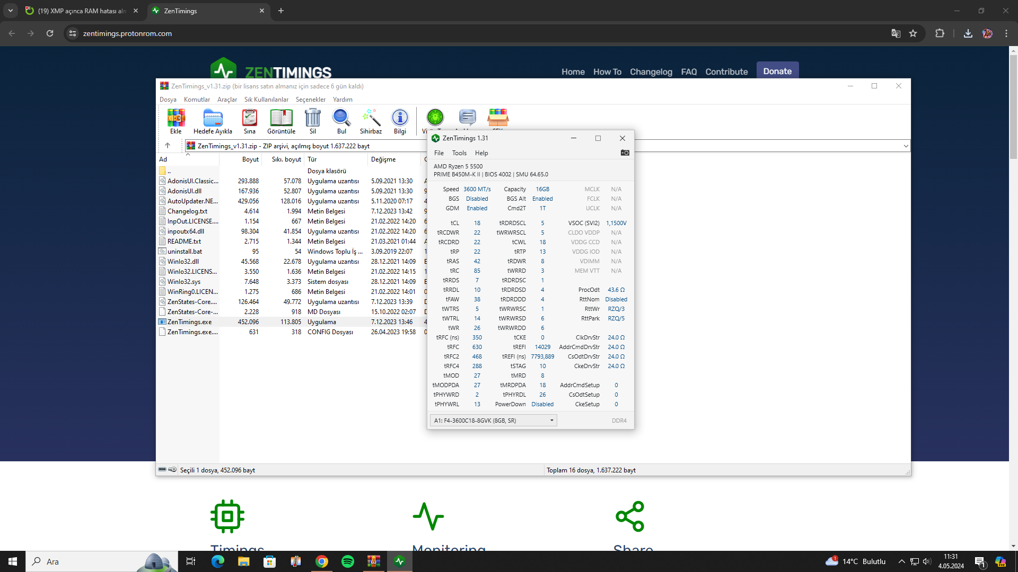The width and height of the screenshot is (1018, 572).
Task: Open the Changelog link in site navigation
Action: click(651, 72)
